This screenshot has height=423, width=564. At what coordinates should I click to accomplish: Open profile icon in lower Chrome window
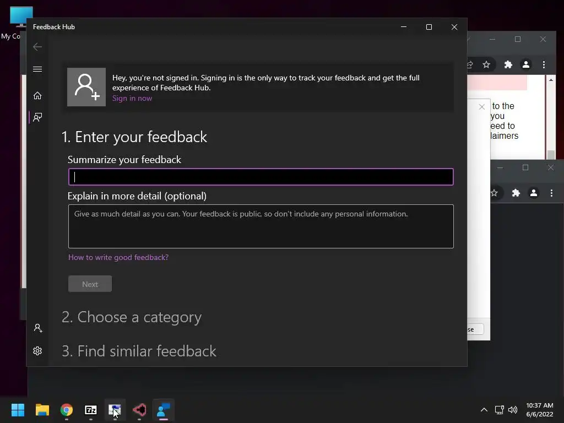(x=534, y=193)
